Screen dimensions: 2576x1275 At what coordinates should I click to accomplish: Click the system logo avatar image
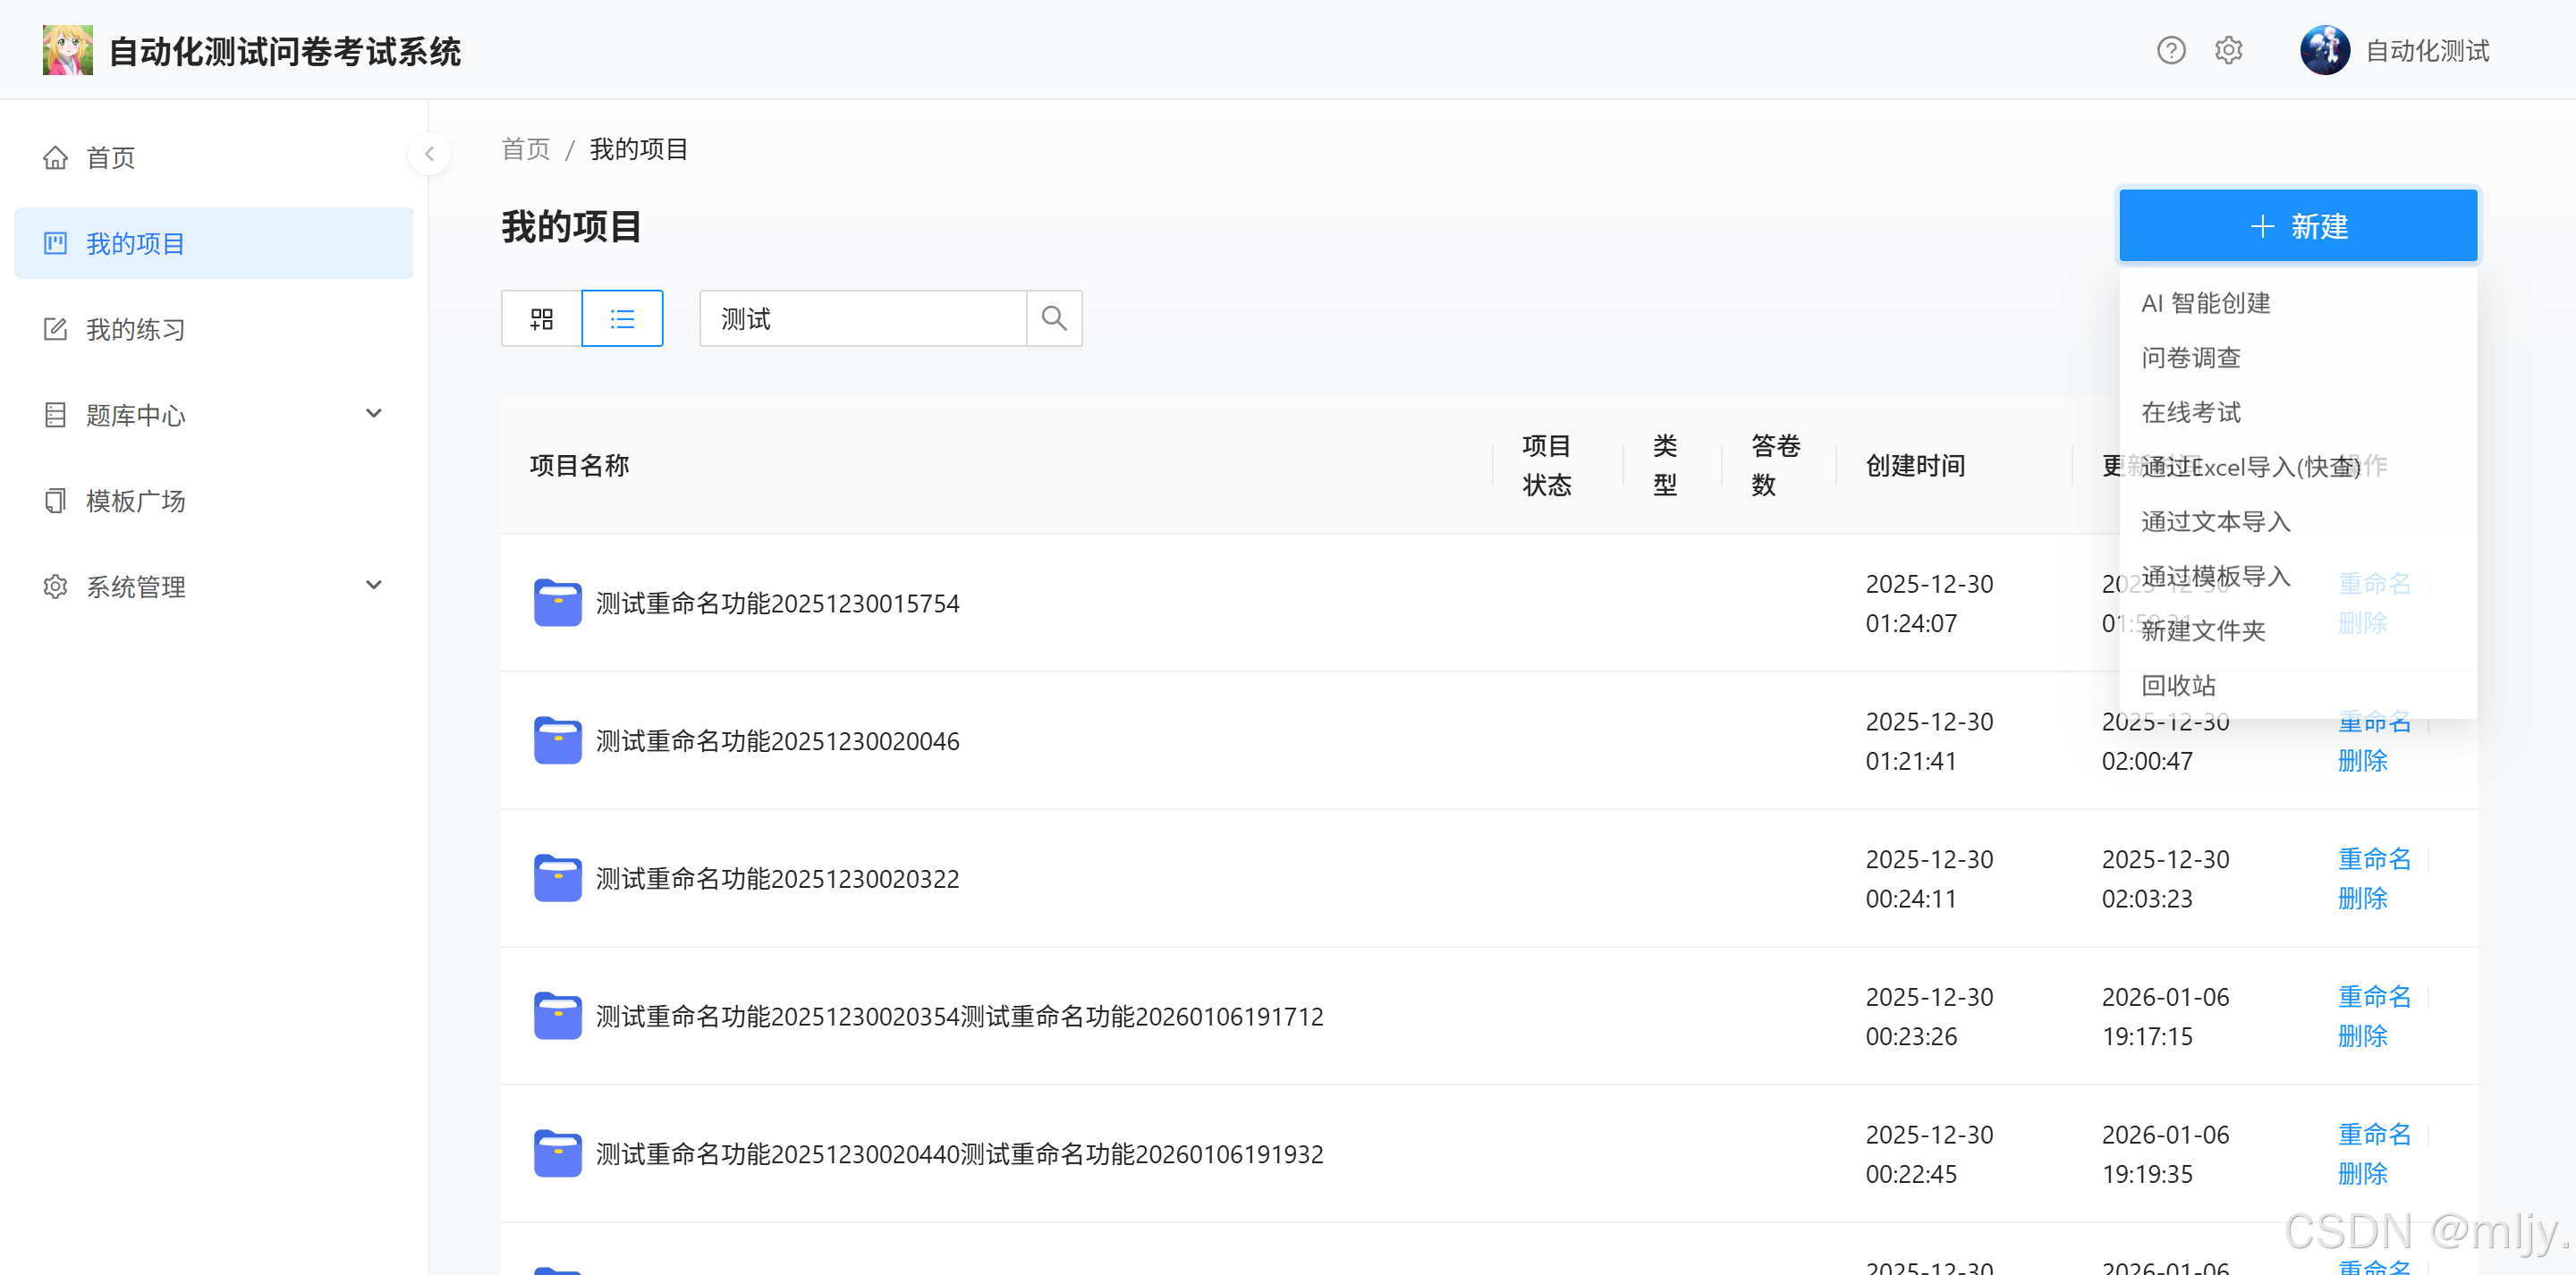(67, 50)
